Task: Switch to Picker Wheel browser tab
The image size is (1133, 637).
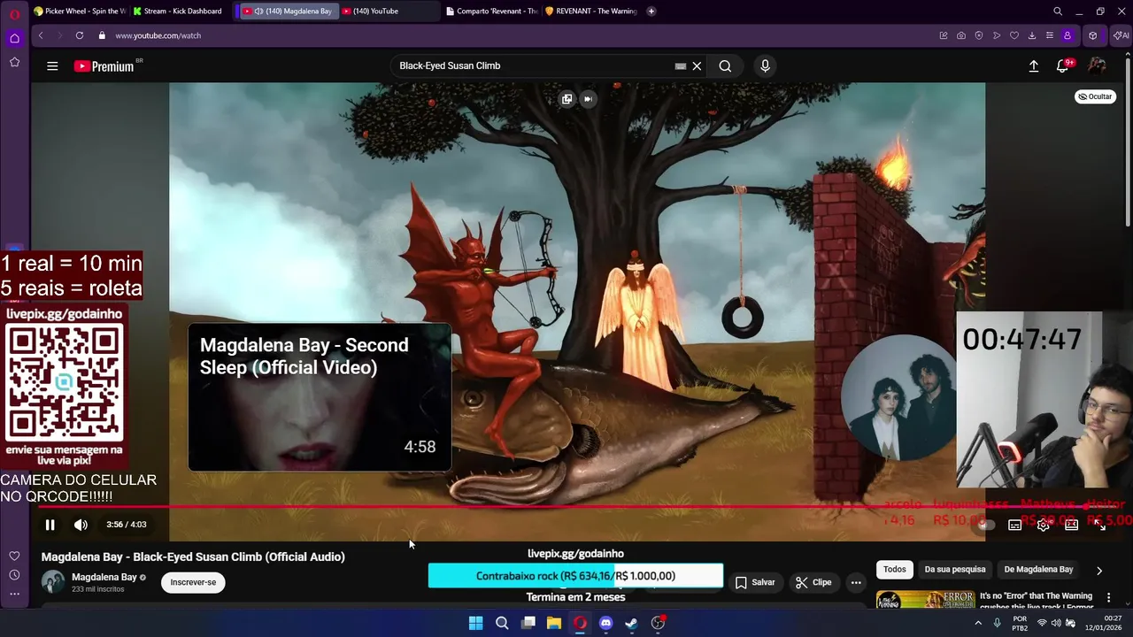Action: click(80, 12)
